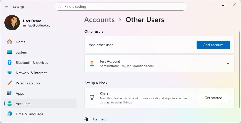This screenshot has height=123, width=241.
Task: Click the Kiosk display icon
Action: pos(92,98)
